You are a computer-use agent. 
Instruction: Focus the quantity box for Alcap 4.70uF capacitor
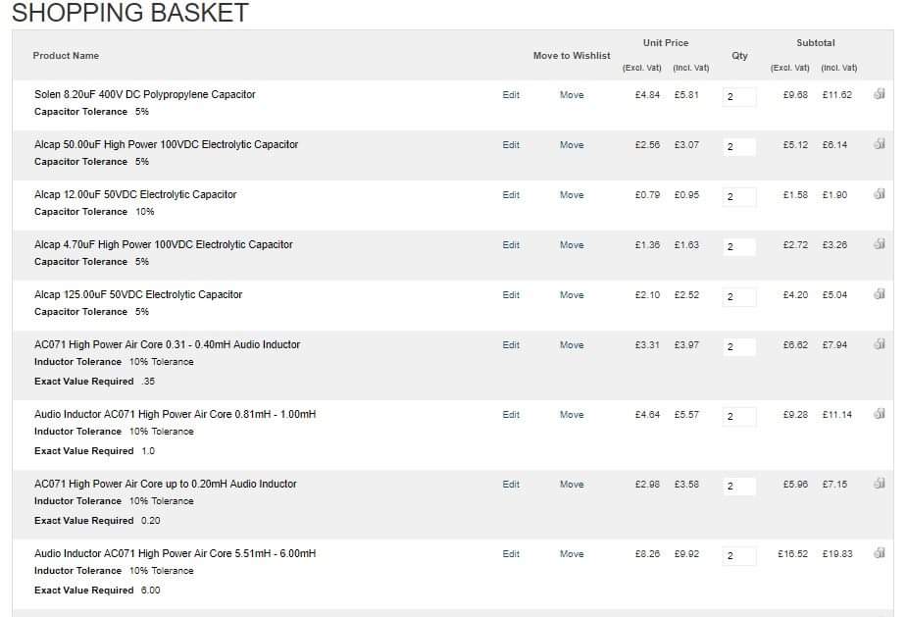[x=739, y=246]
